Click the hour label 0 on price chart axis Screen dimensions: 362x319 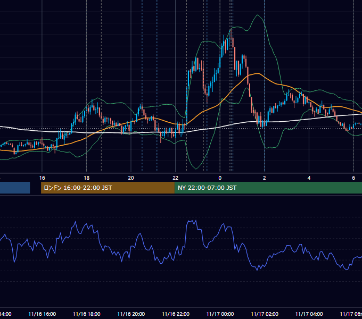[x=220, y=178]
